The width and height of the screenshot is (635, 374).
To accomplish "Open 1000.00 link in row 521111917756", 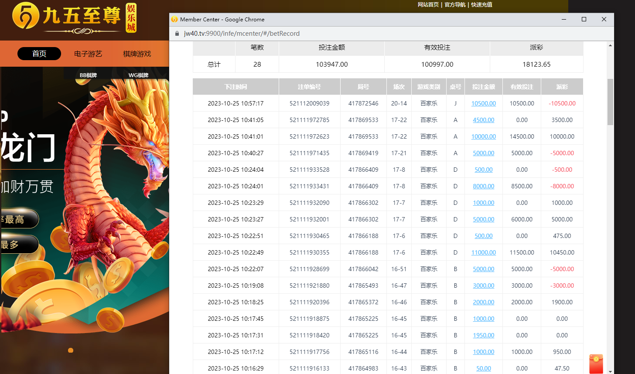I will [484, 352].
